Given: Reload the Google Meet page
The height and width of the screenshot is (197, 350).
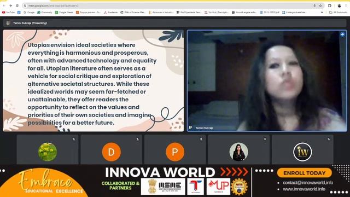Looking at the screenshot, I should (17, 5).
